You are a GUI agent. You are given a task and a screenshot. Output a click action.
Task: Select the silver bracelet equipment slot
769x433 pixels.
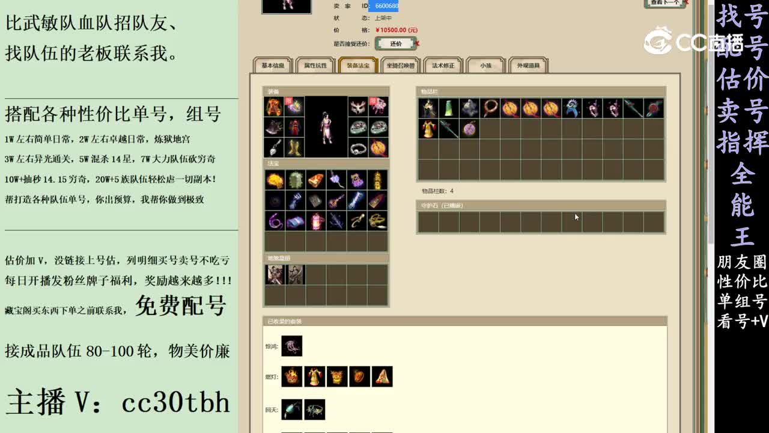click(358, 147)
